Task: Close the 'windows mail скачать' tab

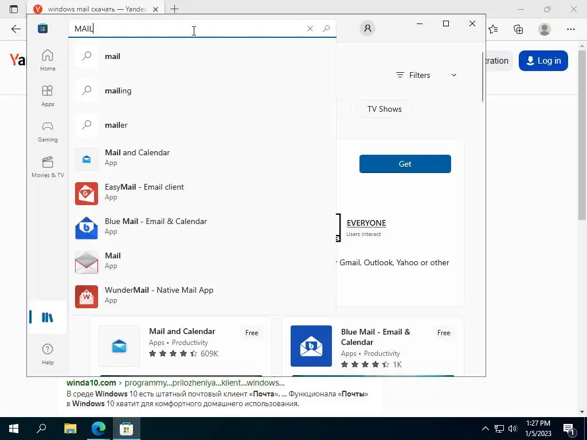Action: 156,9
